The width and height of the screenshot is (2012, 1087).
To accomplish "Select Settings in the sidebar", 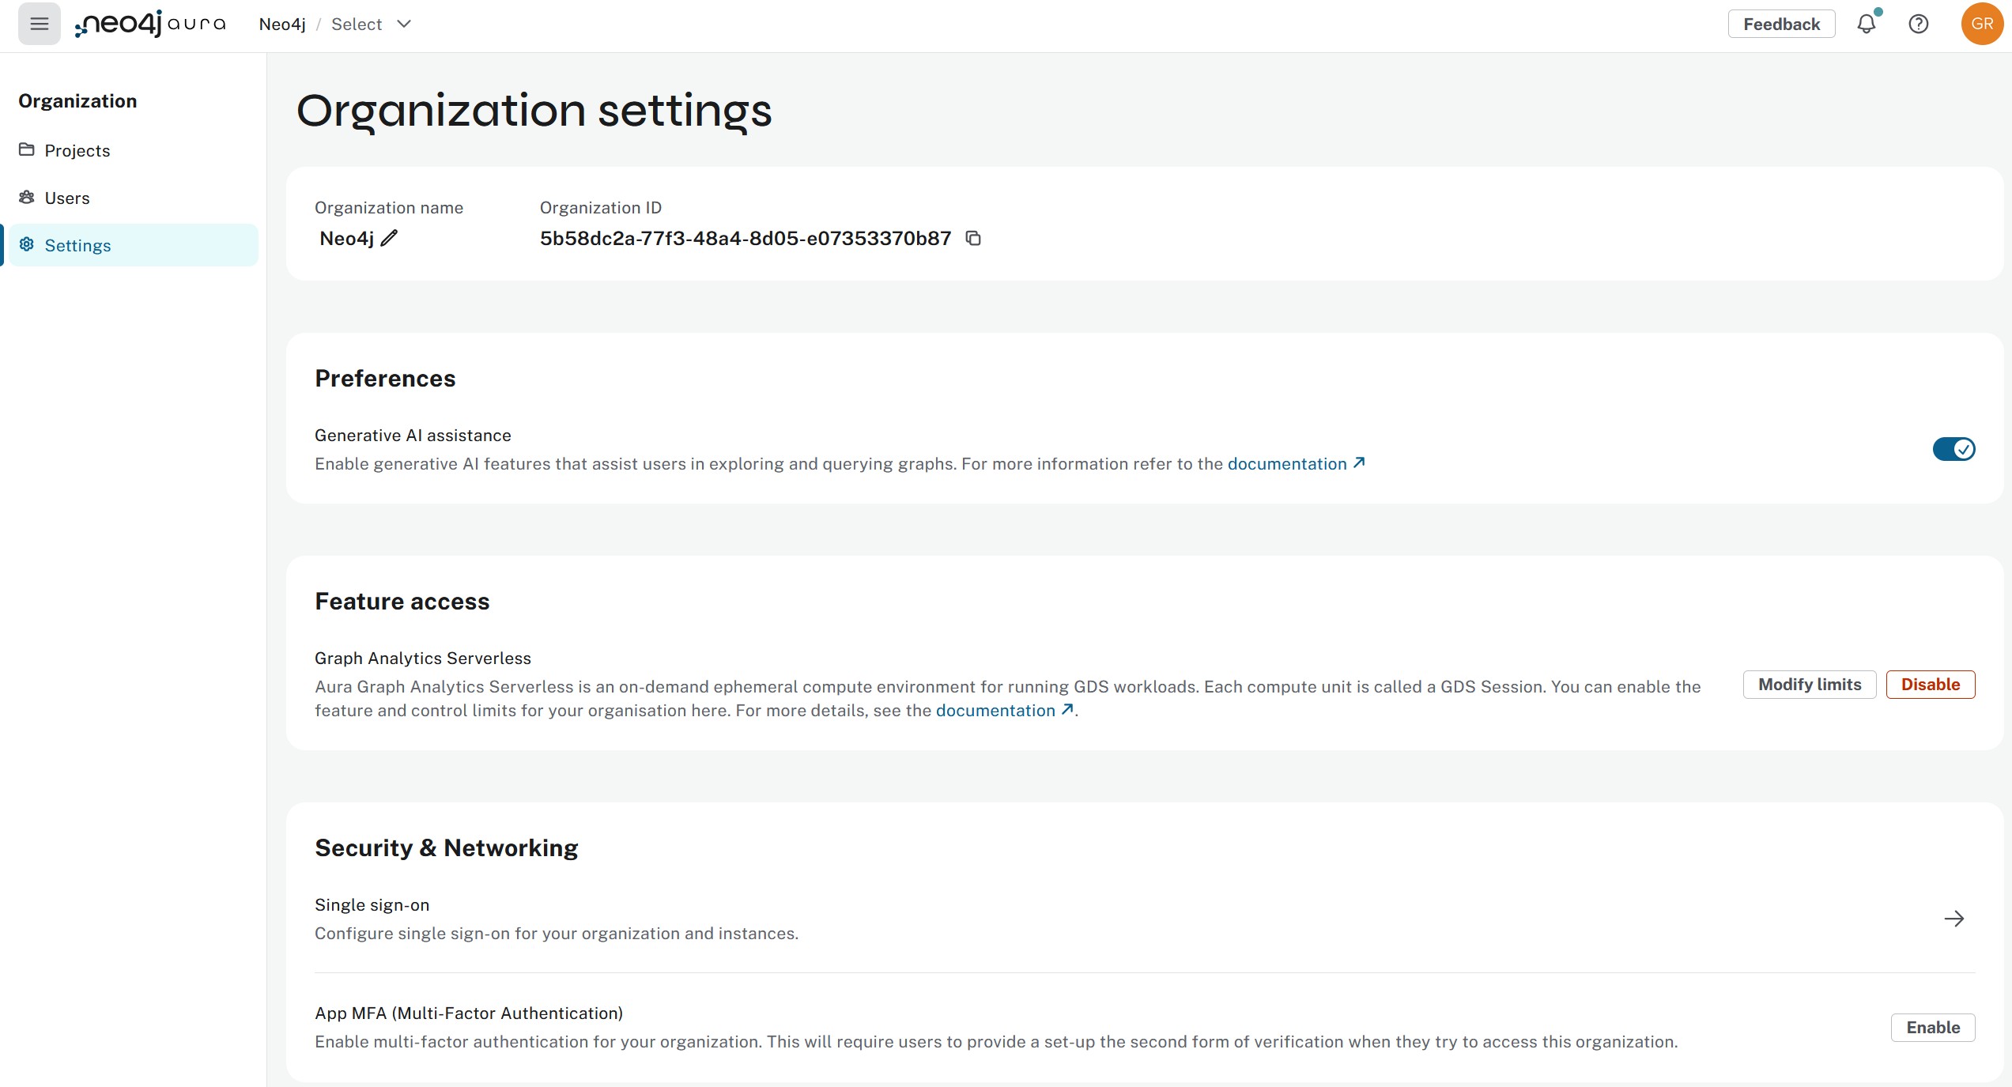I will [77, 245].
